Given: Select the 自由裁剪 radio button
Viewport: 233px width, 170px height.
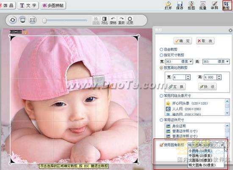Looking at the screenshot, I should point(161,49).
